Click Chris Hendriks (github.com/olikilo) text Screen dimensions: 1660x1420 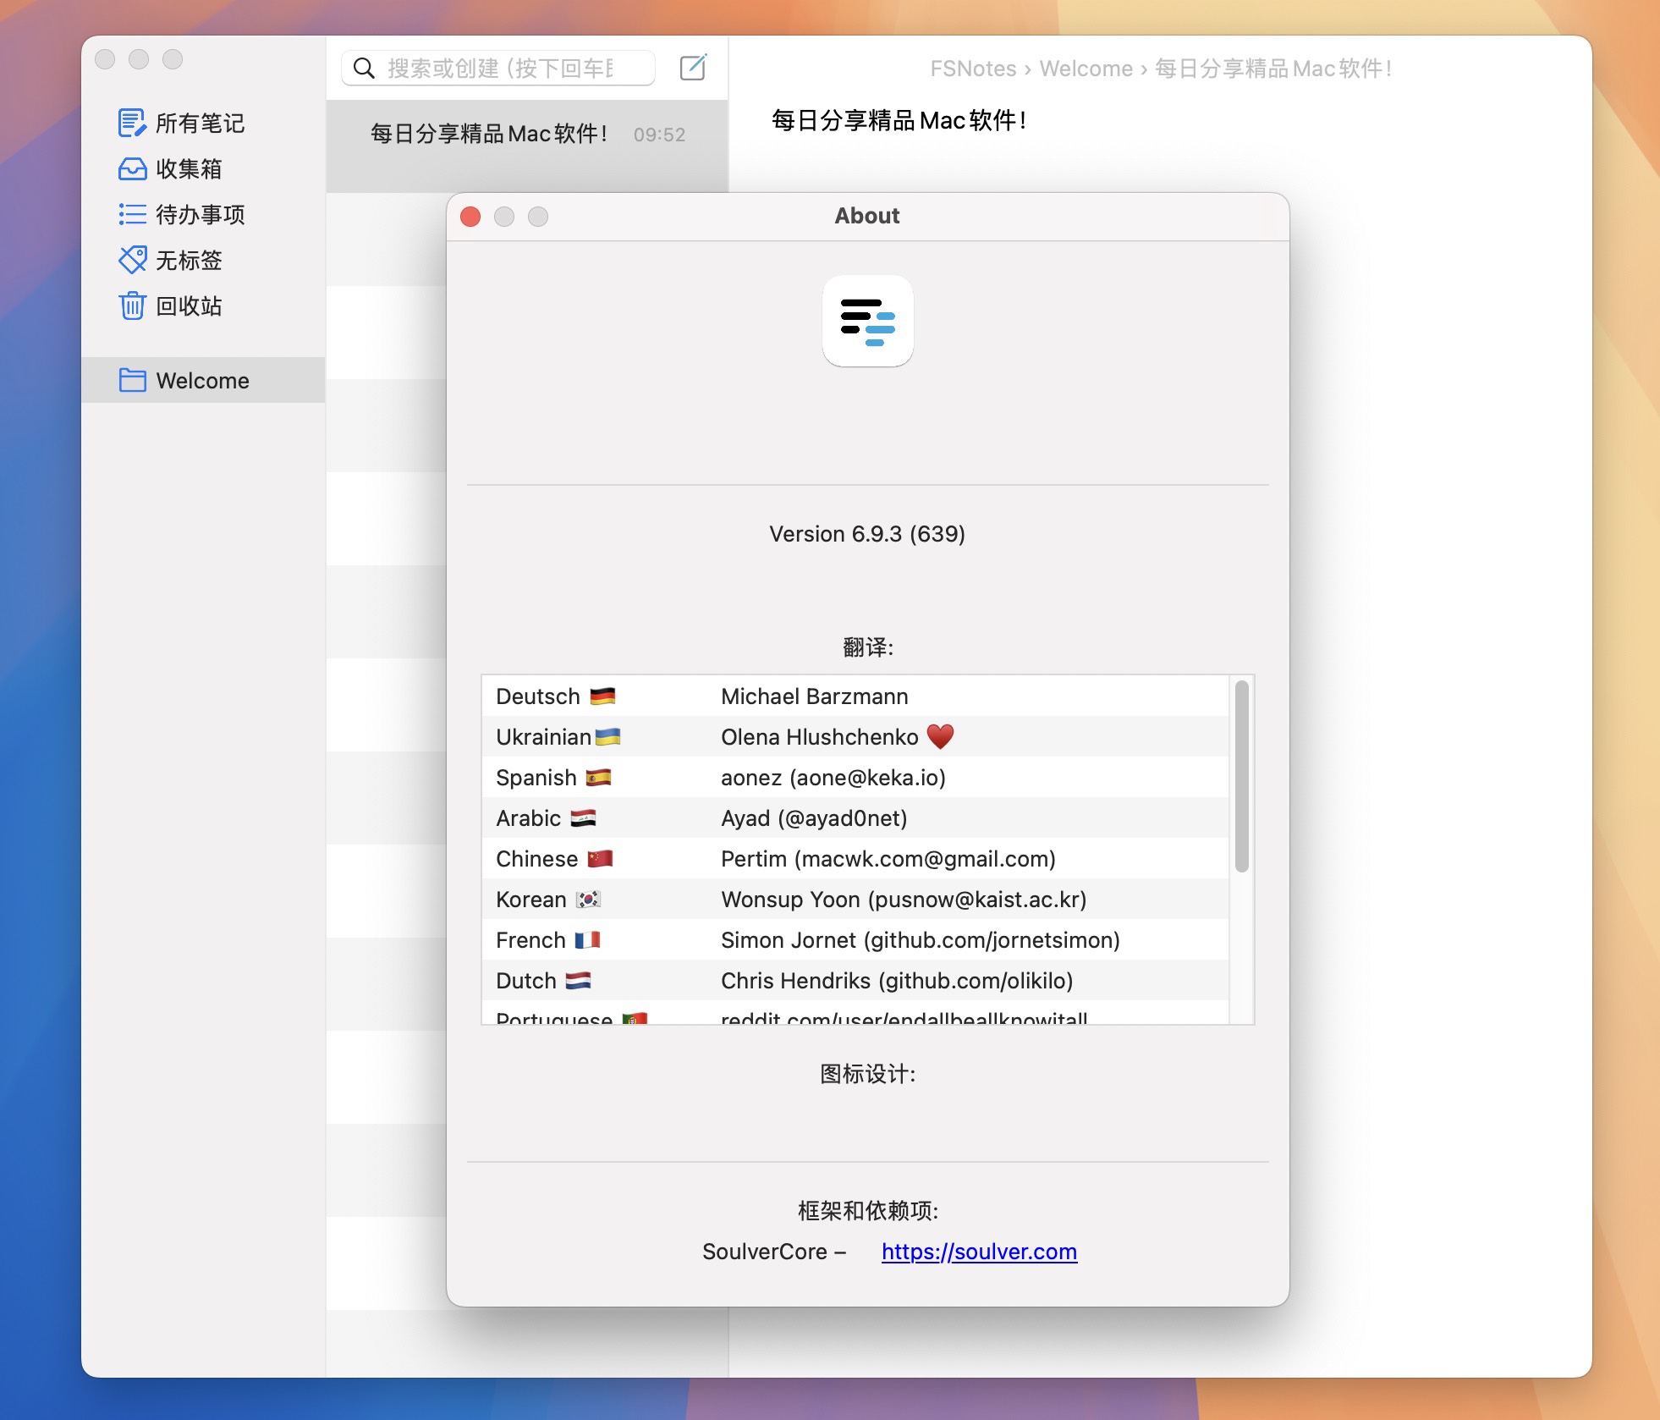click(x=897, y=981)
